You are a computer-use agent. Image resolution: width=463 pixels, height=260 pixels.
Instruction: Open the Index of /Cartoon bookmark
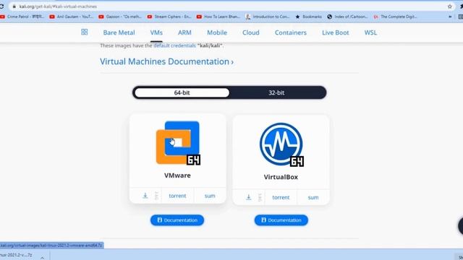(x=347, y=17)
